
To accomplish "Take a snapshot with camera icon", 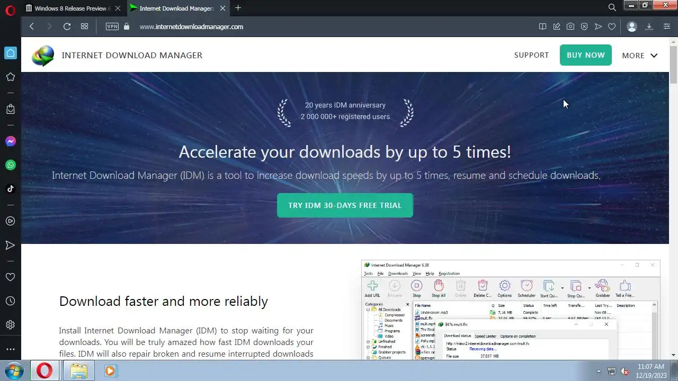I will tap(570, 26).
